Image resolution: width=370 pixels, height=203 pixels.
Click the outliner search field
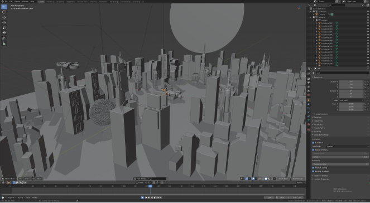click(337, 5)
